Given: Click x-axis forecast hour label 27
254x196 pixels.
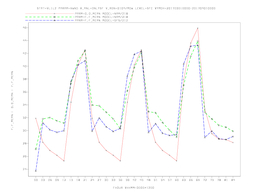Looking at the screenshot, I should tap(99, 180).
